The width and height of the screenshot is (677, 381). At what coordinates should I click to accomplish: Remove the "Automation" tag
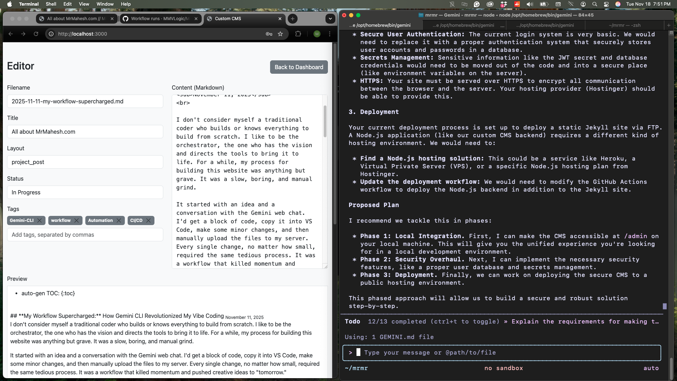point(119,220)
